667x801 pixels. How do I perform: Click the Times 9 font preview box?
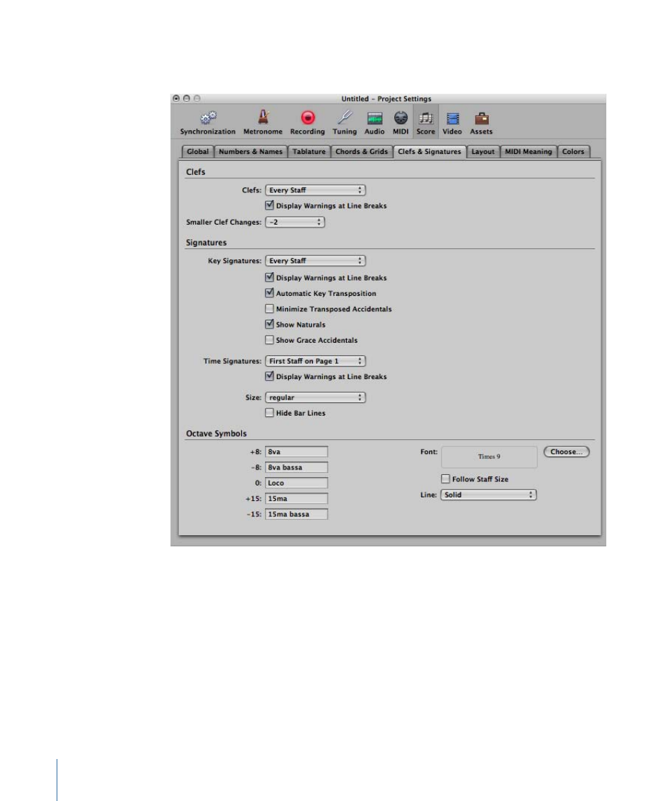coord(489,457)
